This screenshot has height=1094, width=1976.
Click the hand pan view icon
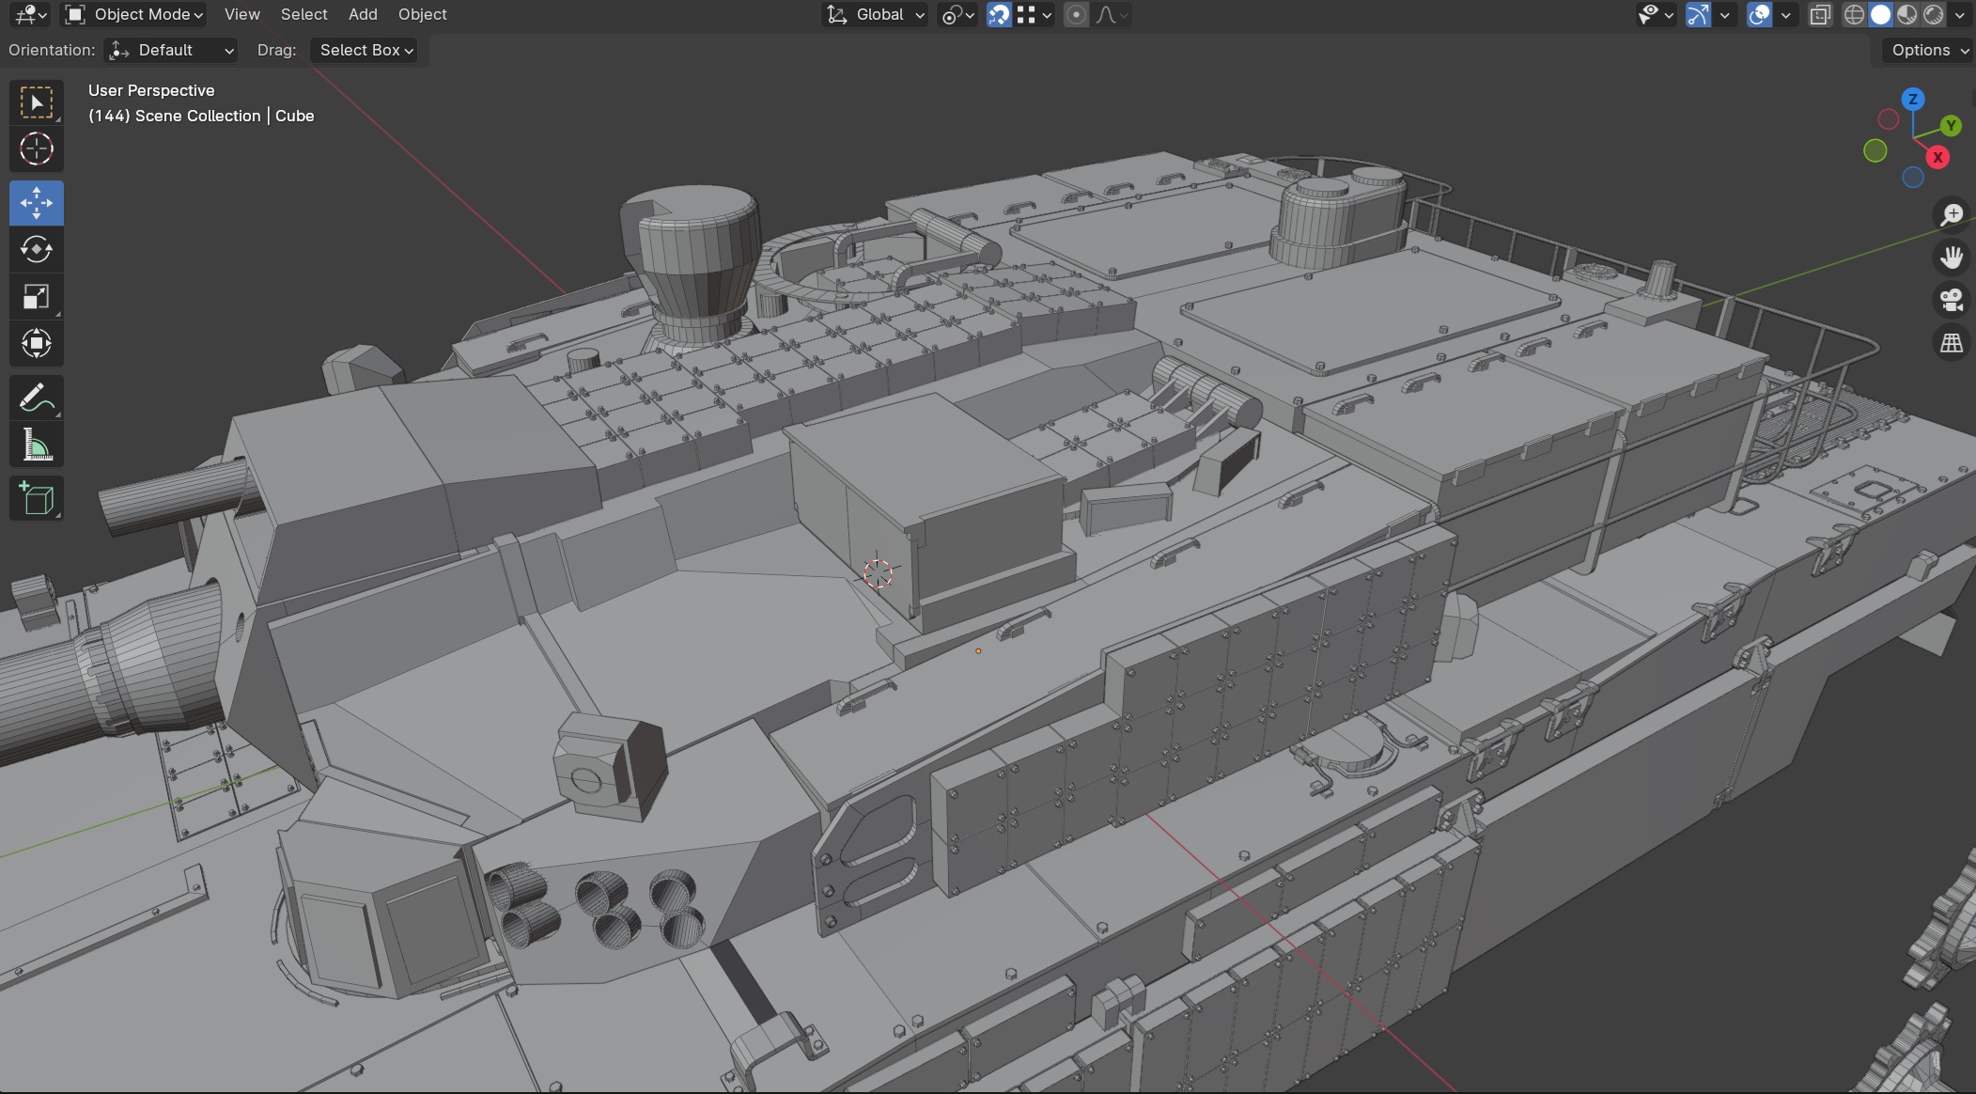coord(1952,258)
